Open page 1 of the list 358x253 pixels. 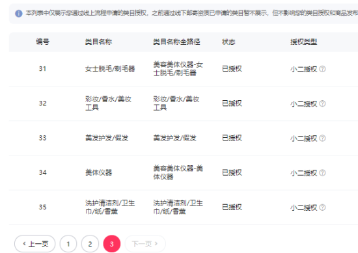pos(68,244)
